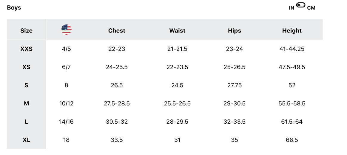The image size is (347, 155).
Task: Select the L size row label
Action: tap(26, 122)
